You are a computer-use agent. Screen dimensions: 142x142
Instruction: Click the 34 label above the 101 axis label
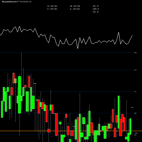[136, 133]
